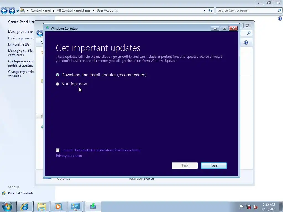This screenshot has width=283, height=212.
Task: Open Manage your file encryption certificates
Action: coord(20,53)
